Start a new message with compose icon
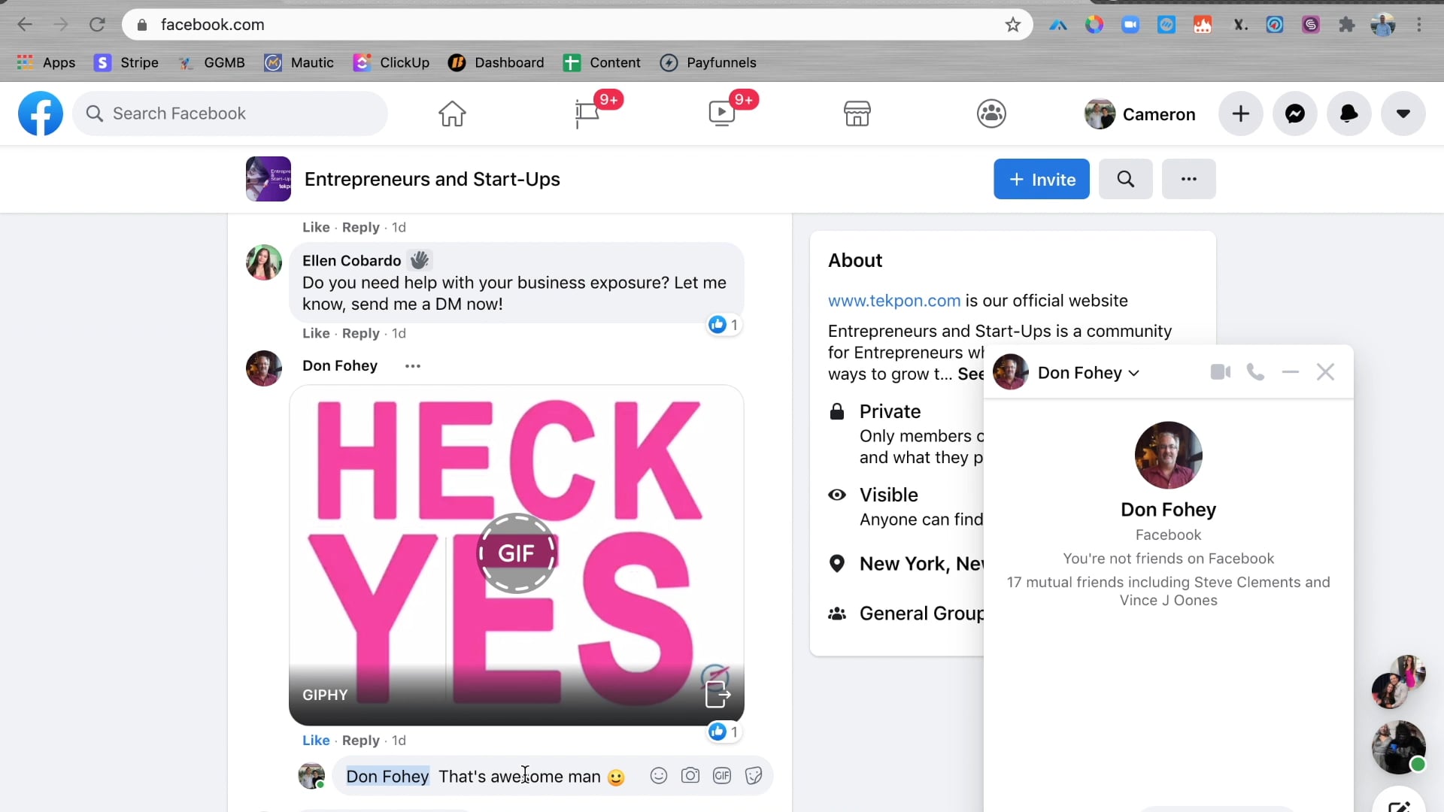Screen dimensions: 1444x812 point(1399,804)
